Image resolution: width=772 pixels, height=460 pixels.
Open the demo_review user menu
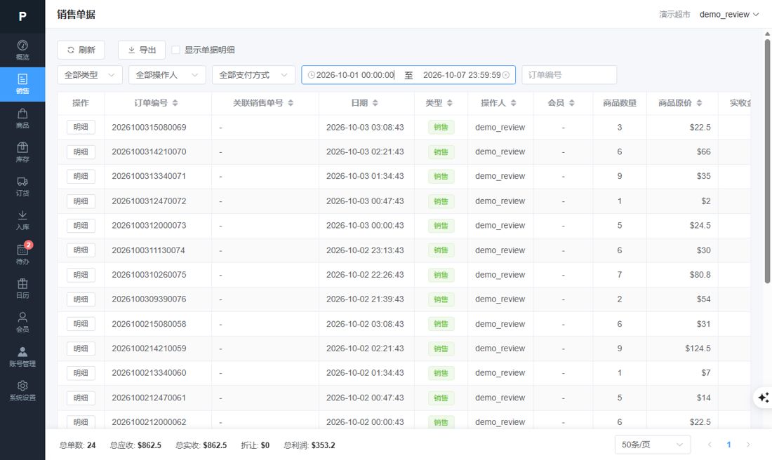click(x=728, y=14)
